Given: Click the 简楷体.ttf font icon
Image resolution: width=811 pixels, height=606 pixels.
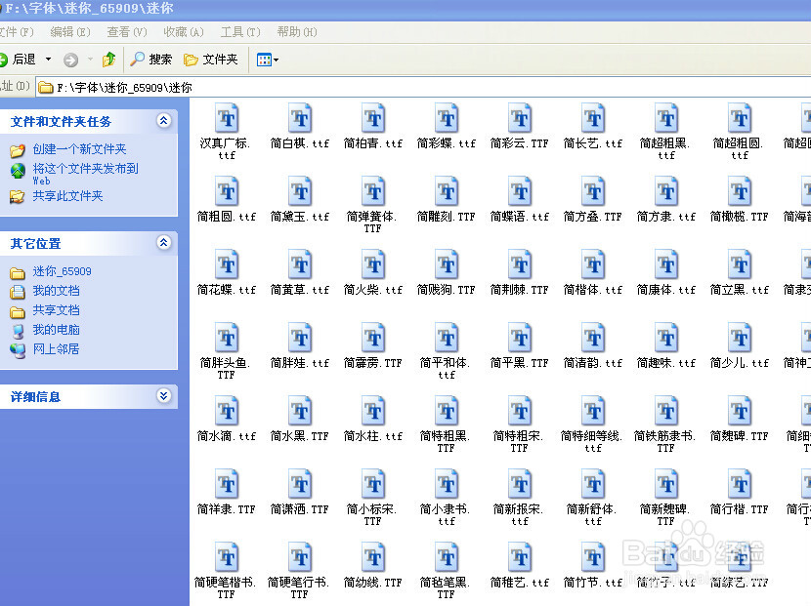Looking at the screenshot, I should tap(593, 265).
